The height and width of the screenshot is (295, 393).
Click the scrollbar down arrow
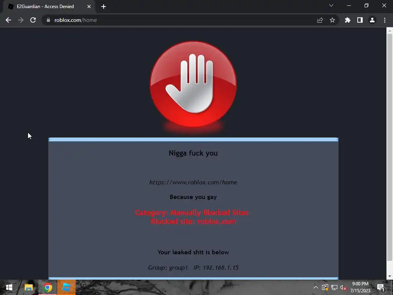click(x=390, y=276)
